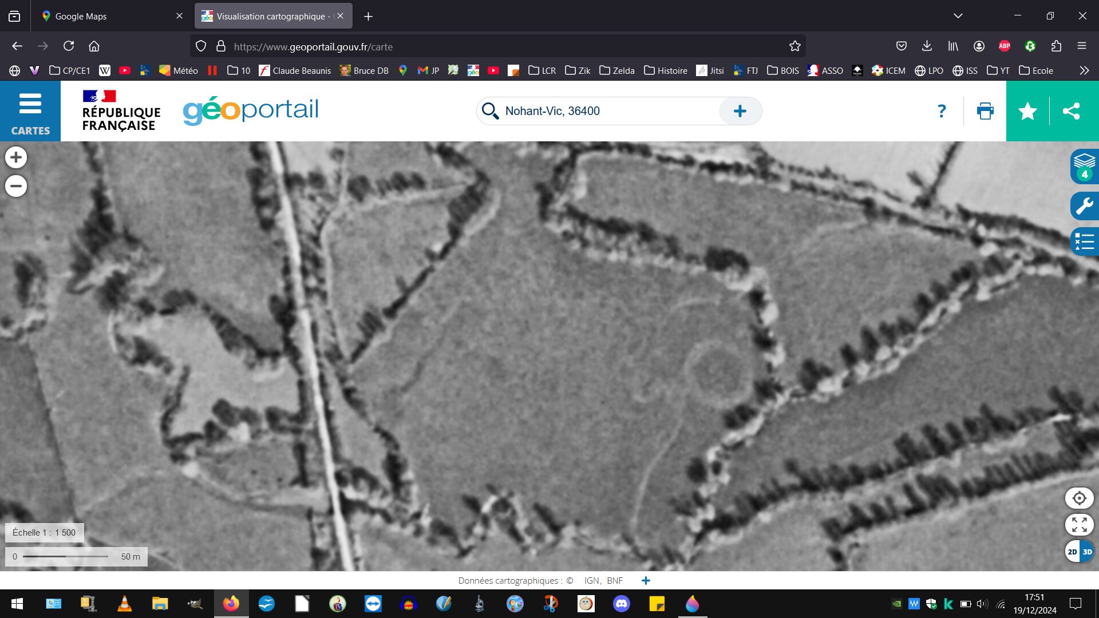Share the map with the share icon
Screen dimensions: 1099x618
pyautogui.click(x=1071, y=111)
